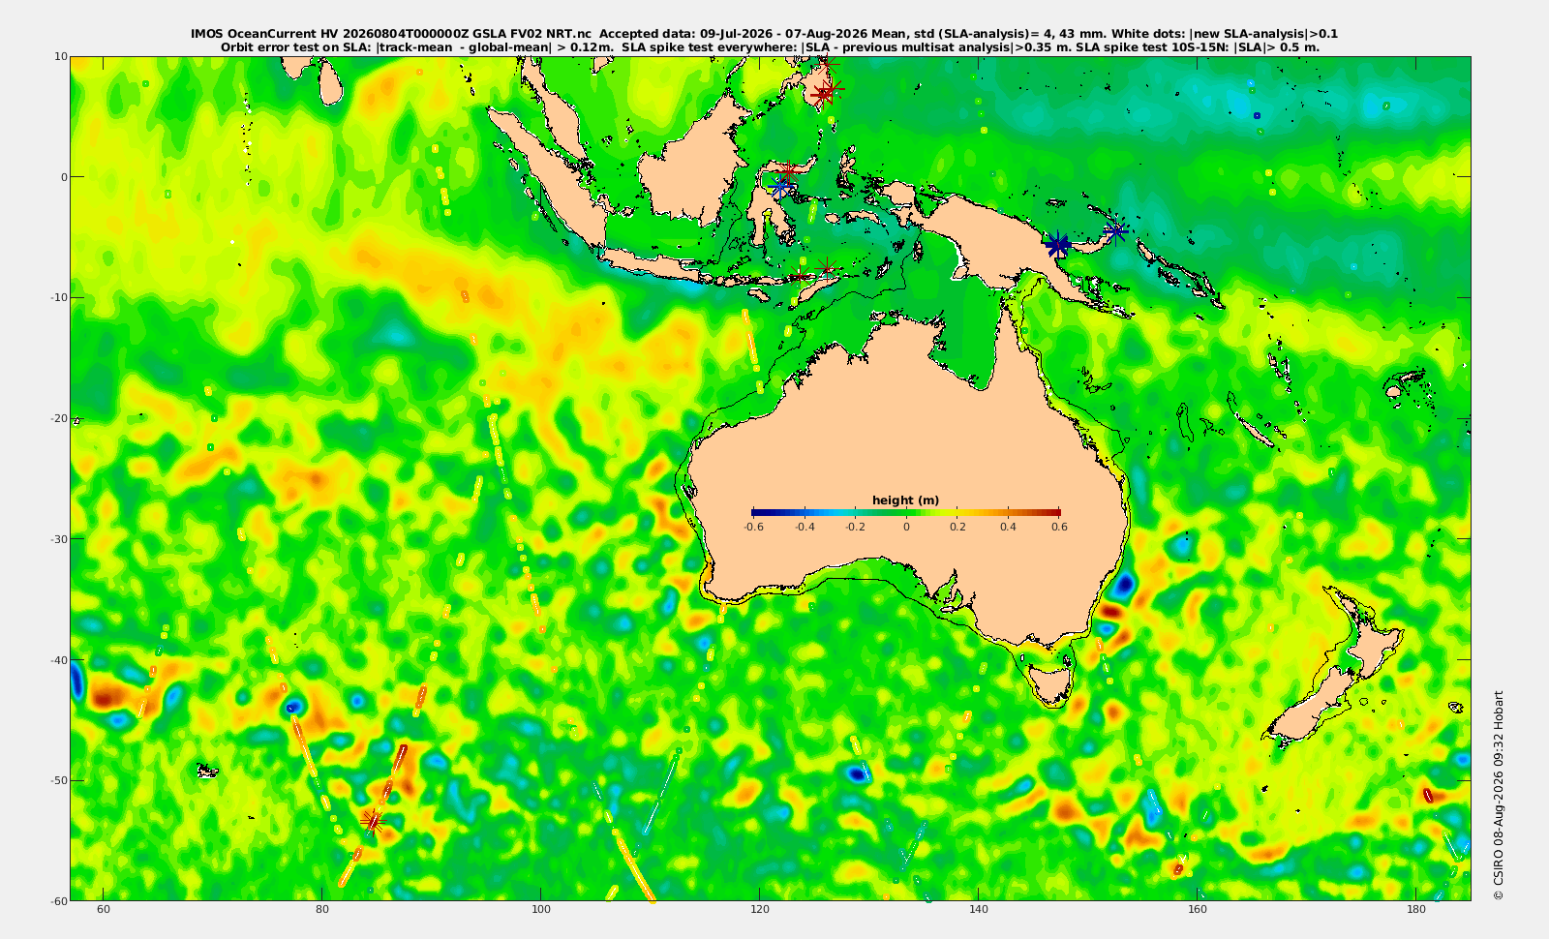
Task: Click the longitude axis label '160'
Action: (1198, 910)
